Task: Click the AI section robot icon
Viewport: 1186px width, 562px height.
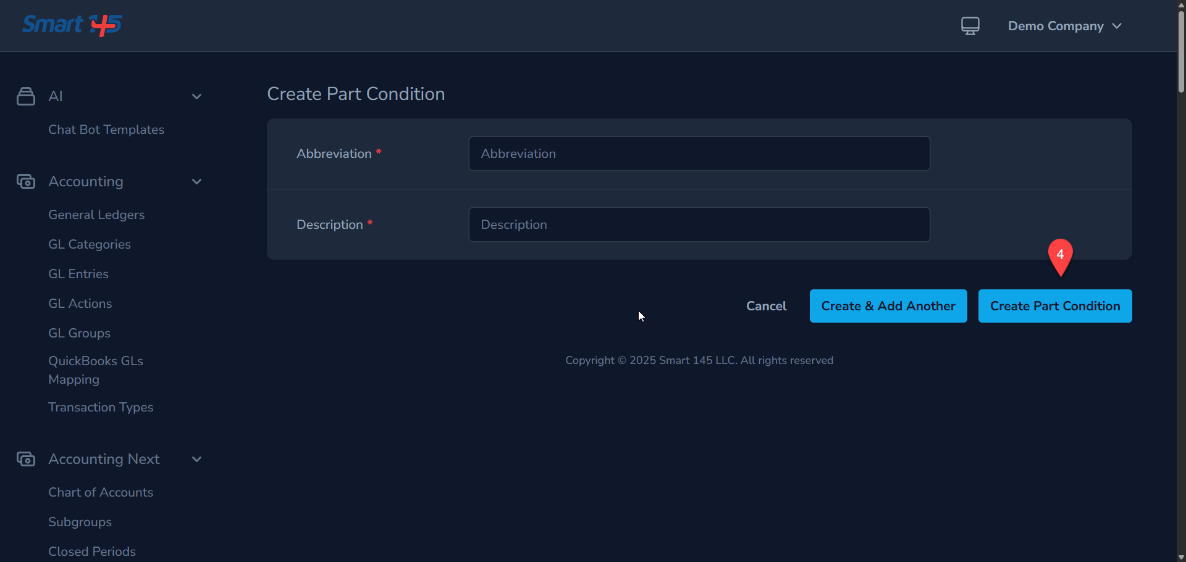Action: [x=26, y=96]
